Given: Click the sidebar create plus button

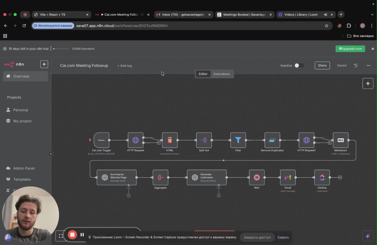Looking at the screenshot, I should 44,64.
